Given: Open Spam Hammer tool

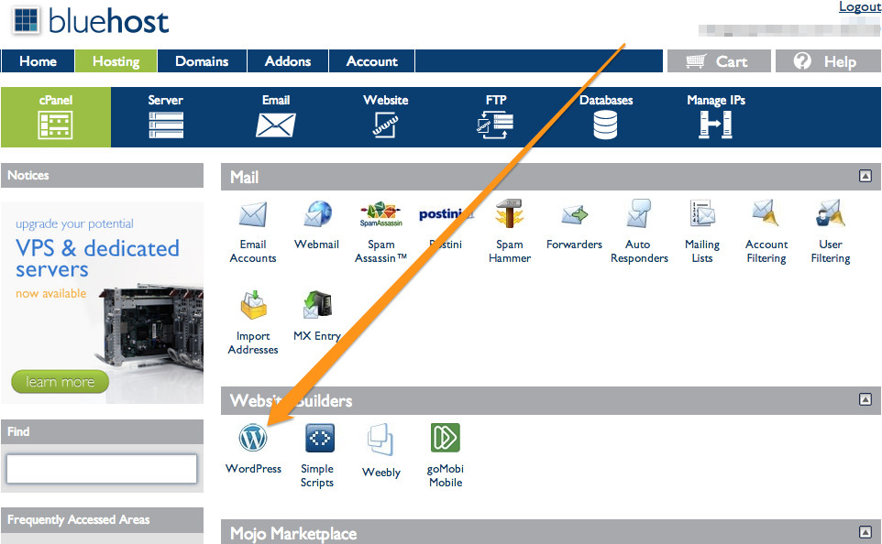Looking at the screenshot, I should [x=509, y=214].
